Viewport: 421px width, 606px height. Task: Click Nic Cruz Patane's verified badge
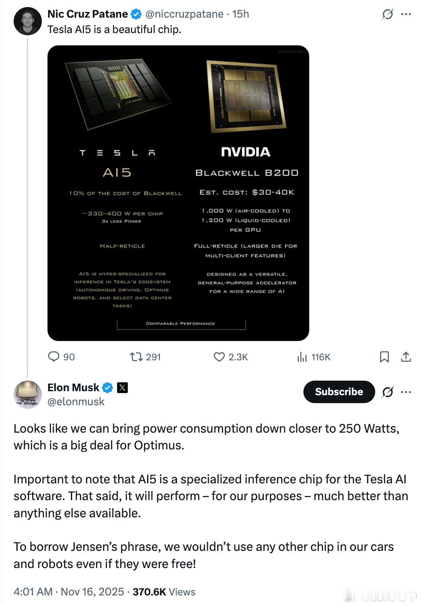[x=136, y=15]
